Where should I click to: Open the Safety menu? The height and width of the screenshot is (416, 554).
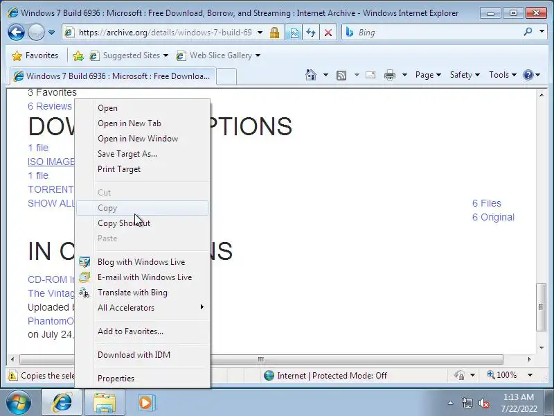point(465,75)
